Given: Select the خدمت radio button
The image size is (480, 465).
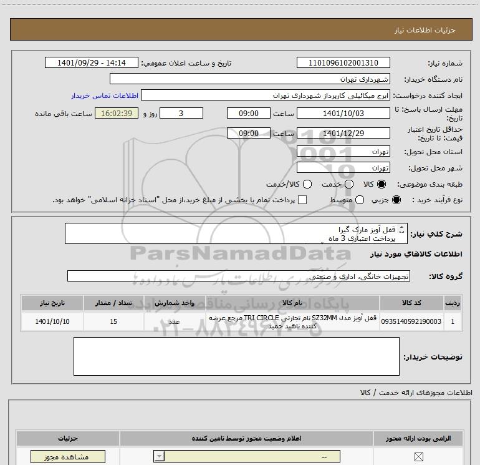Looking at the screenshot, I should click(349, 184).
